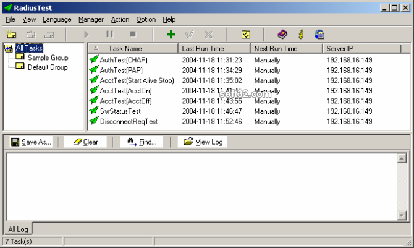This screenshot has height=248, width=414.
Task: Sort by the Server IP column header
Action: [361, 49]
